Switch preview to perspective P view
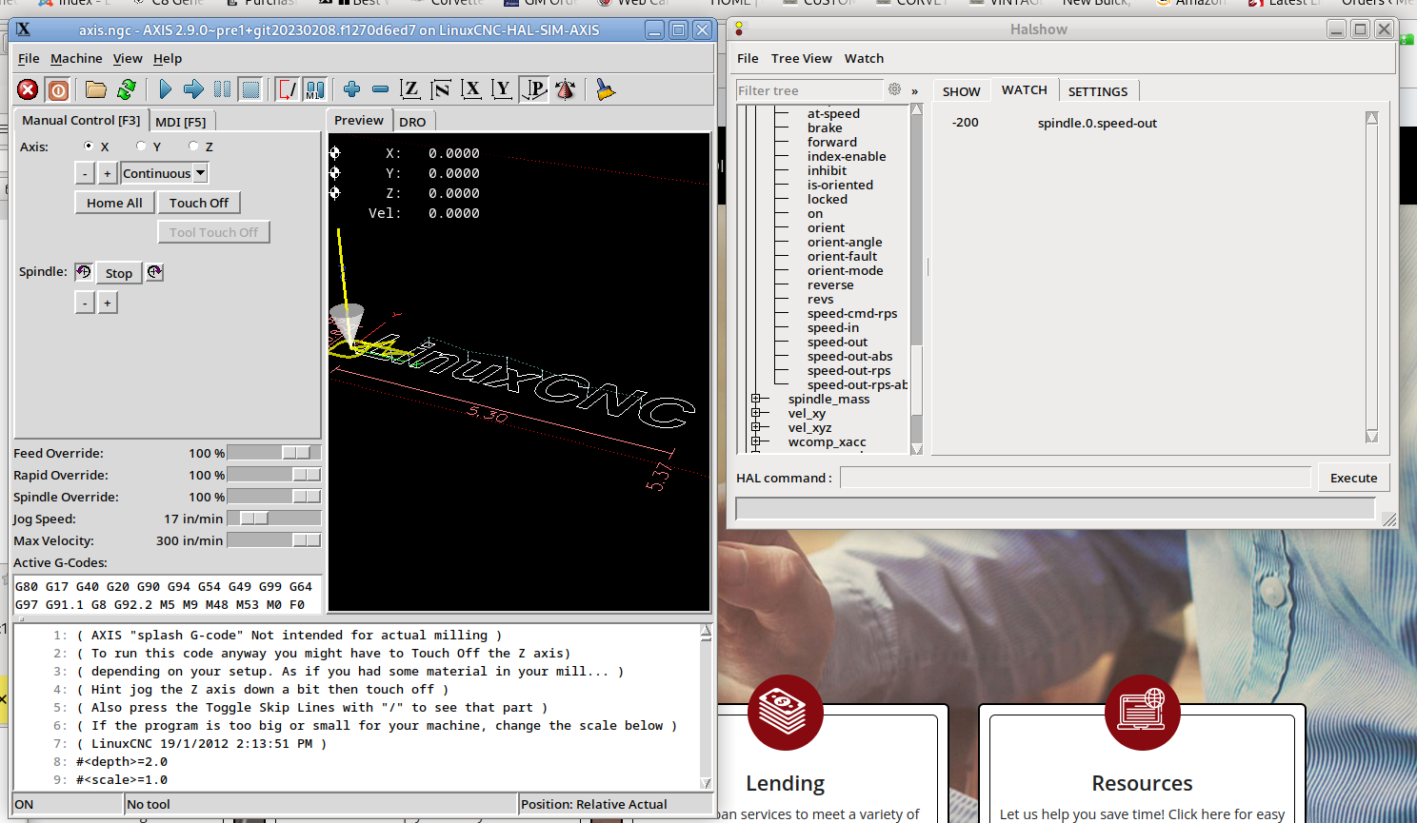This screenshot has height=823, width=1417. (x=535, y=89)
